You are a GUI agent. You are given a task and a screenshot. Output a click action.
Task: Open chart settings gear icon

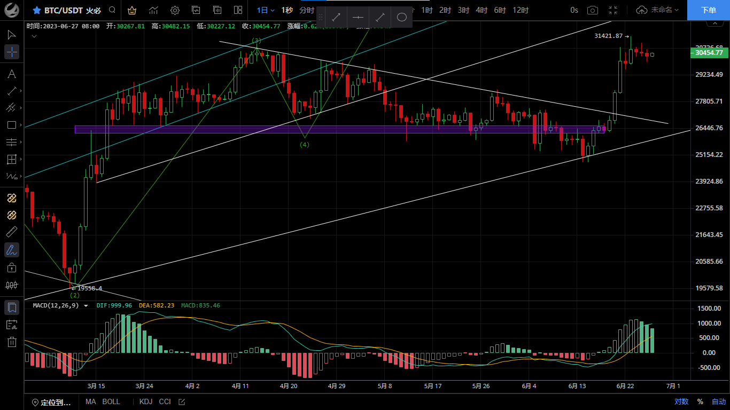pos(175,10)
